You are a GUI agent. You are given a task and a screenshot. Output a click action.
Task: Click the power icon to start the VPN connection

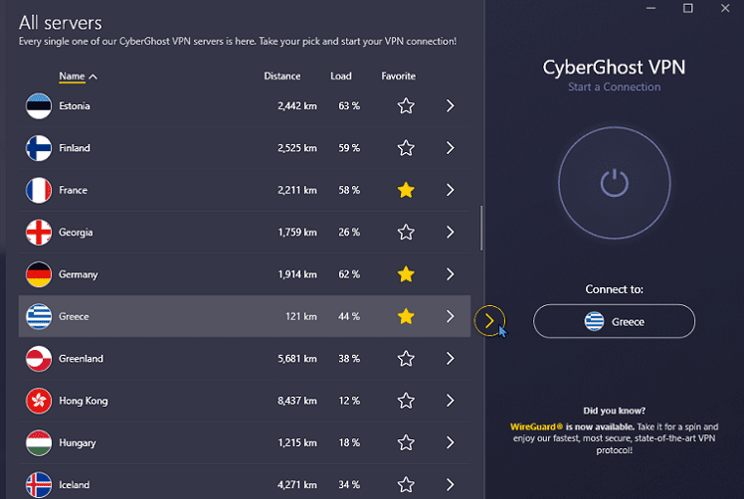pos(615,183)
